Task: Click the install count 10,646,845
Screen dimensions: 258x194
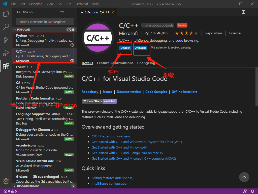Action: point(156,33)
